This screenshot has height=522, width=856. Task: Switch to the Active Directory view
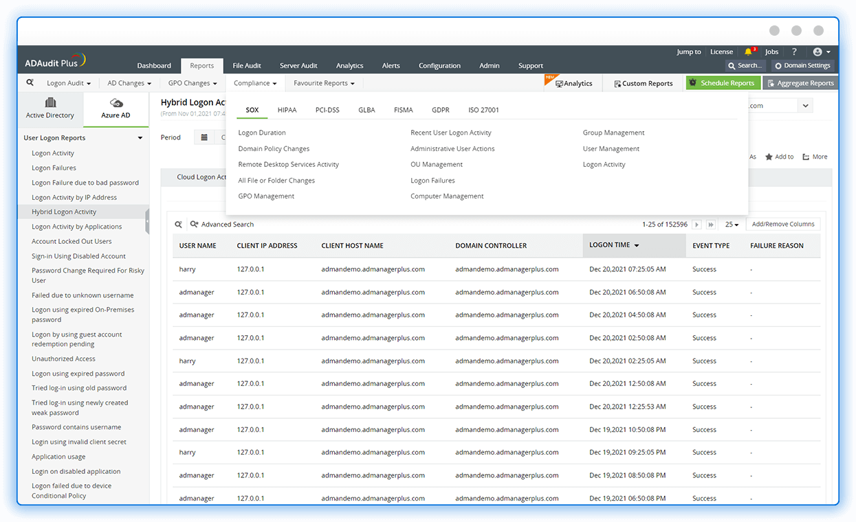[x=50, y=109]
